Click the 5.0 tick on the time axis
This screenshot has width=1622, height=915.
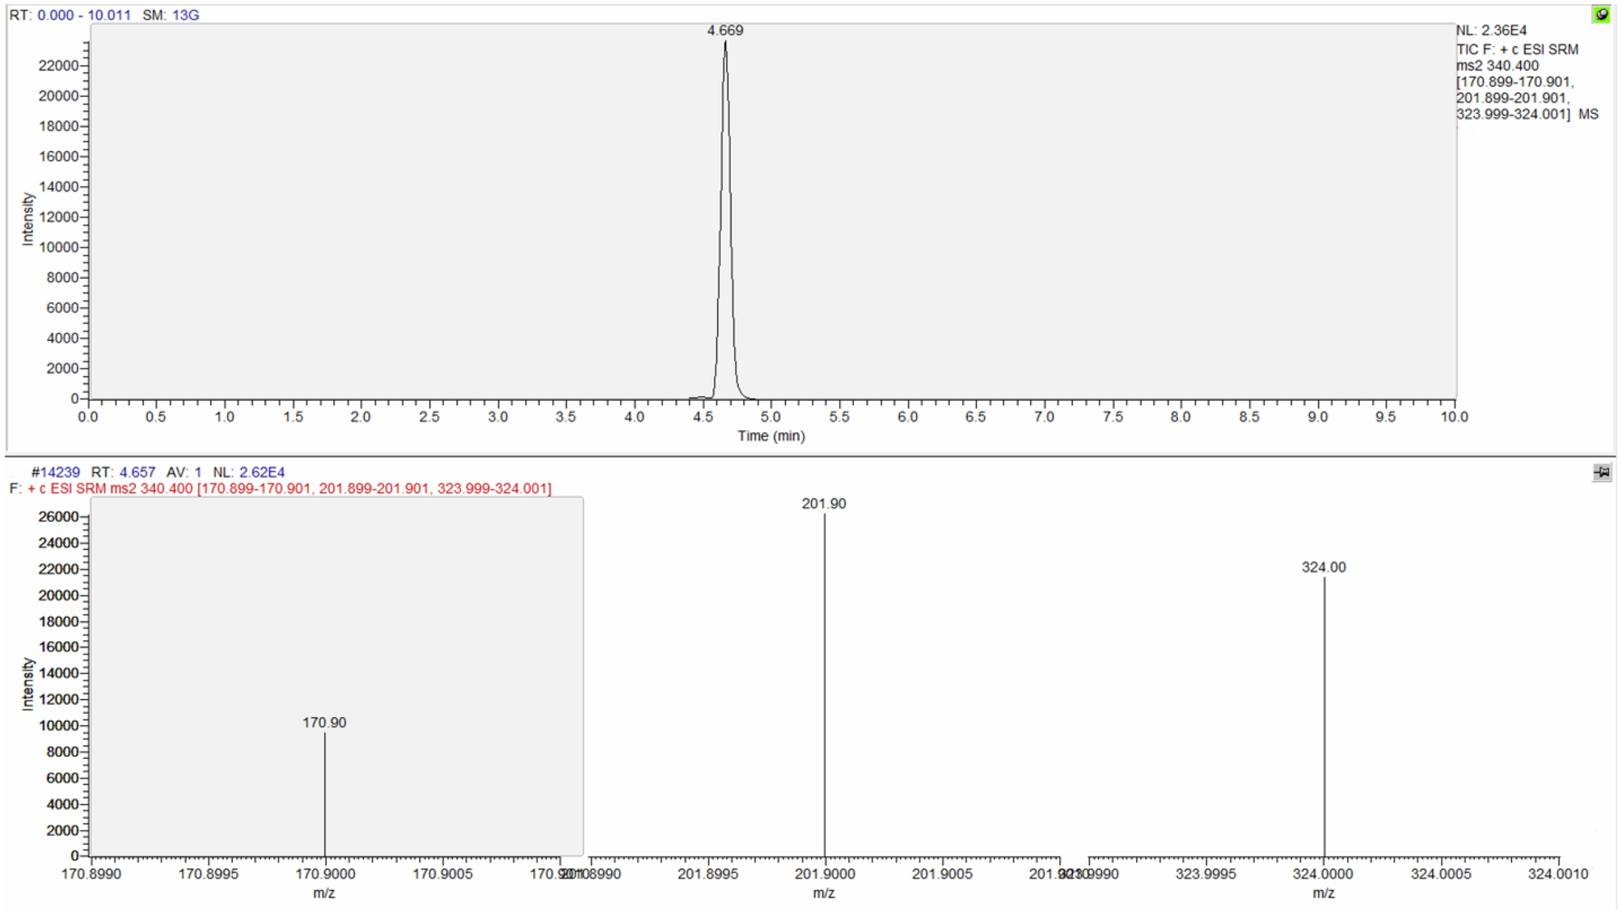coord(771,417)
